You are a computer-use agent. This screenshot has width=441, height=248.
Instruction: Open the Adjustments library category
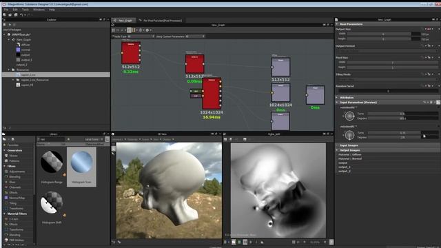pyautogui.click(x=17, y=172)
